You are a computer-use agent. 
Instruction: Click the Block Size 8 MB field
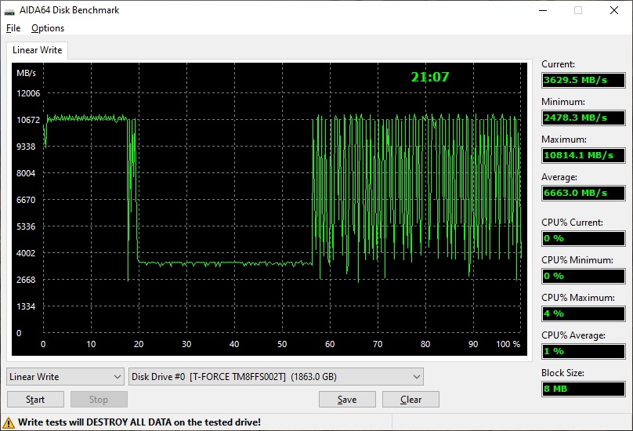tap(584, 389)
